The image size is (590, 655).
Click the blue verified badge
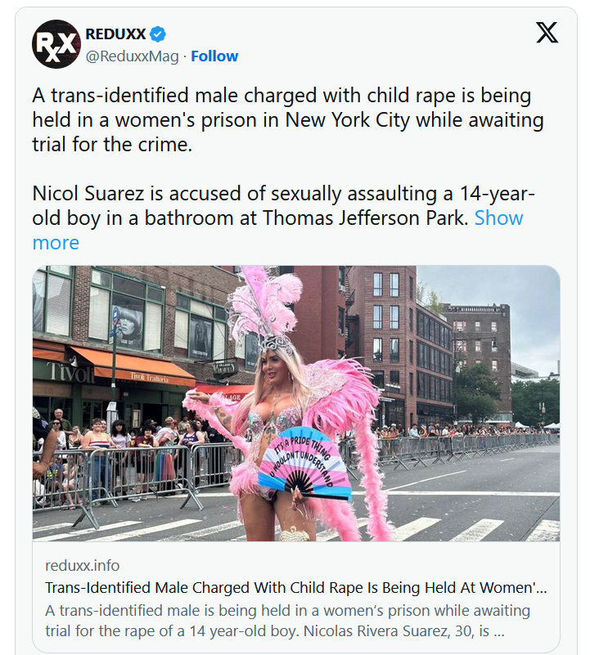click(x=158, y=34)
